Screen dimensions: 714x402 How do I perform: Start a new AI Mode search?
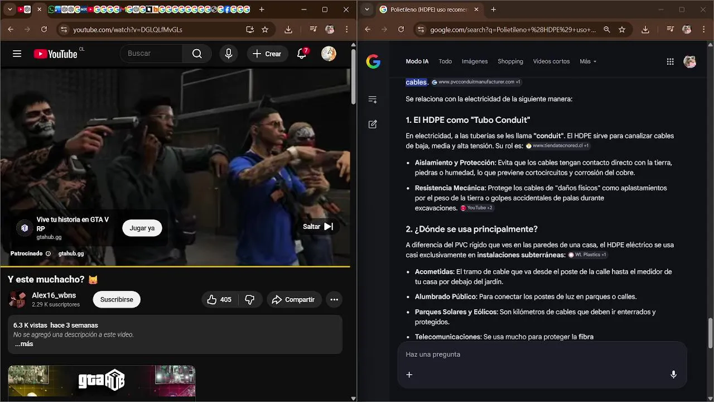click(x=373, y=124)
